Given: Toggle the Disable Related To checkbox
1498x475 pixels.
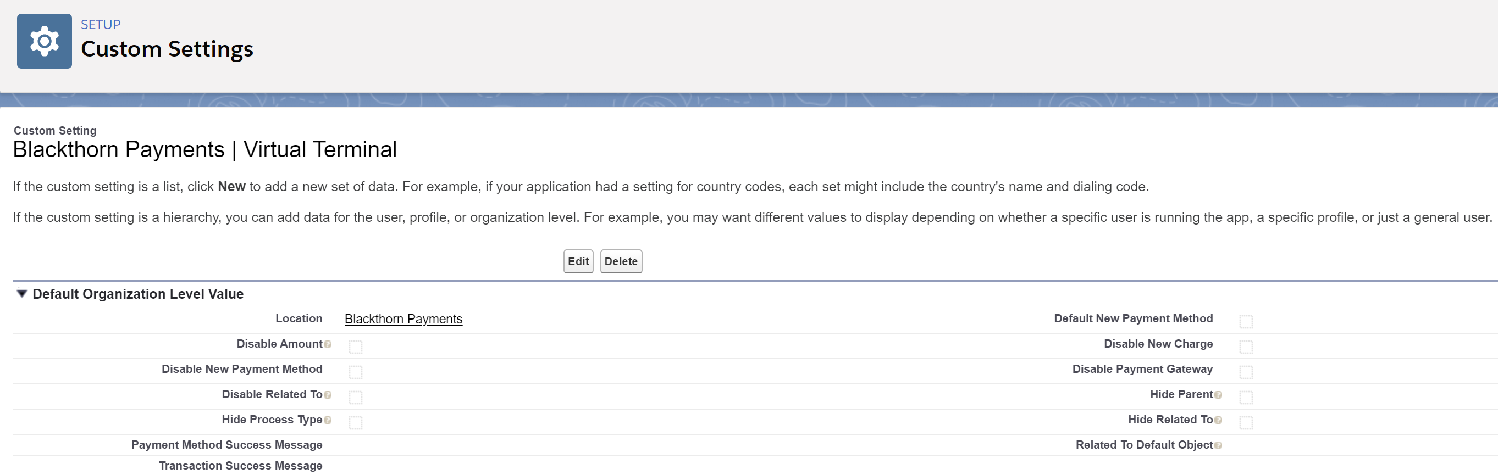Looking at the screenshot, I should tap(355, 397).
